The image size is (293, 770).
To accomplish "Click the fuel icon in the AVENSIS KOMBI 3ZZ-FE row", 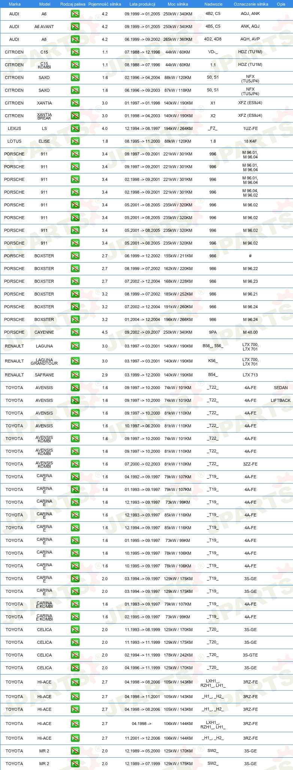I will click(75, 464).
